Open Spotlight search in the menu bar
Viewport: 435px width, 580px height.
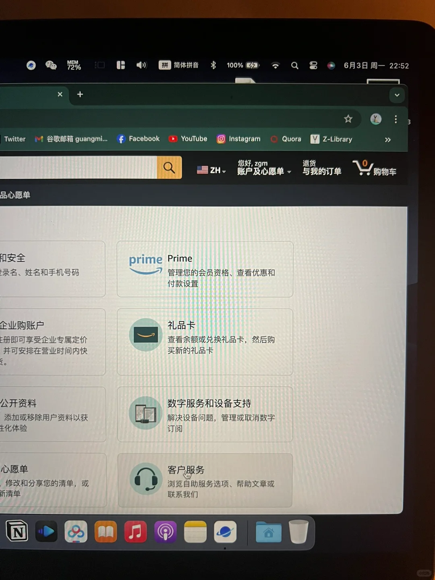pyautogui.click(x=295, y=65)
